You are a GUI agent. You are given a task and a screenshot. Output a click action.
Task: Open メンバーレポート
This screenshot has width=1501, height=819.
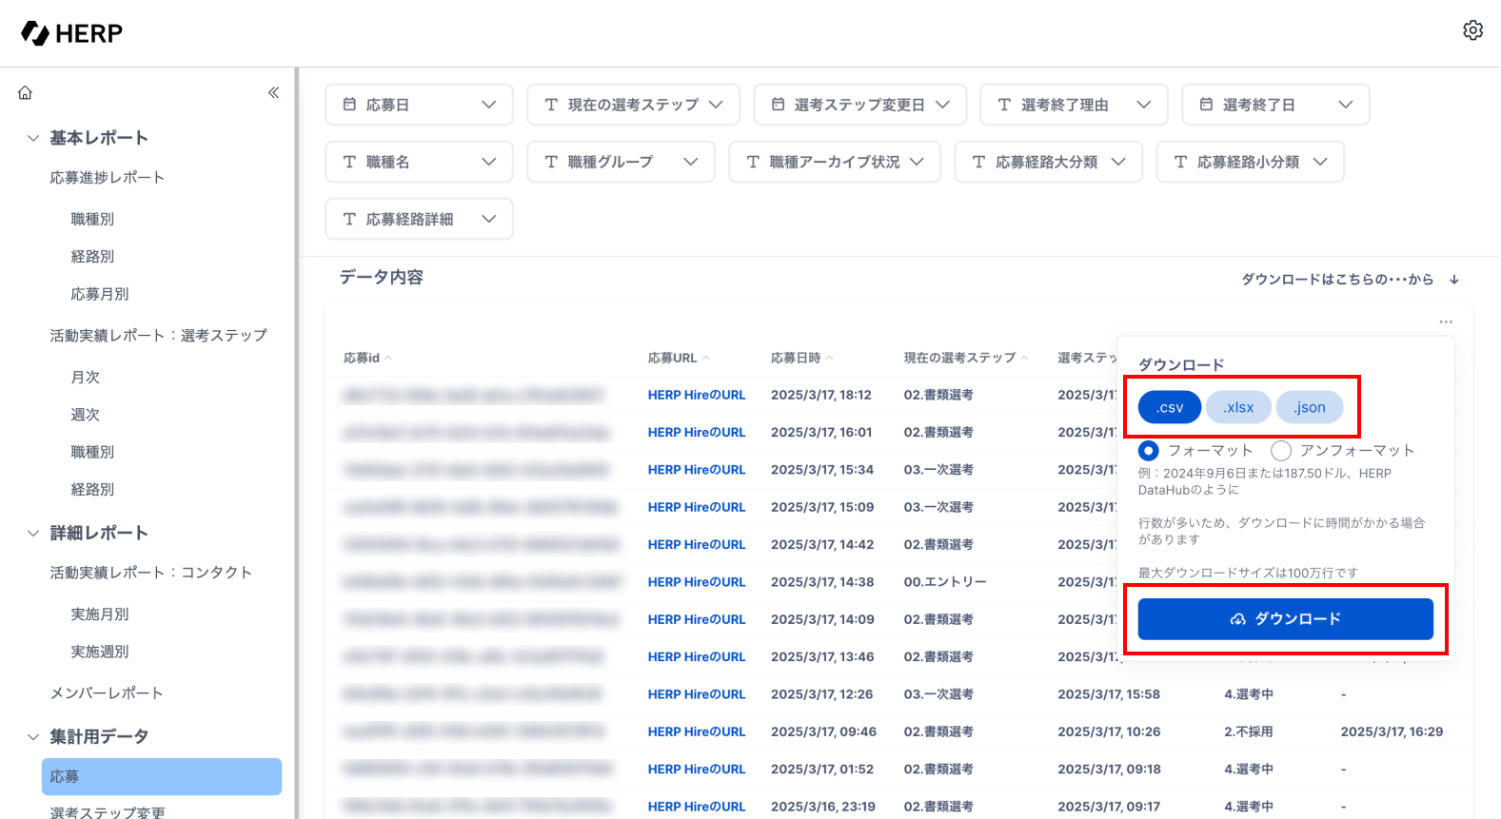[107, 693]
